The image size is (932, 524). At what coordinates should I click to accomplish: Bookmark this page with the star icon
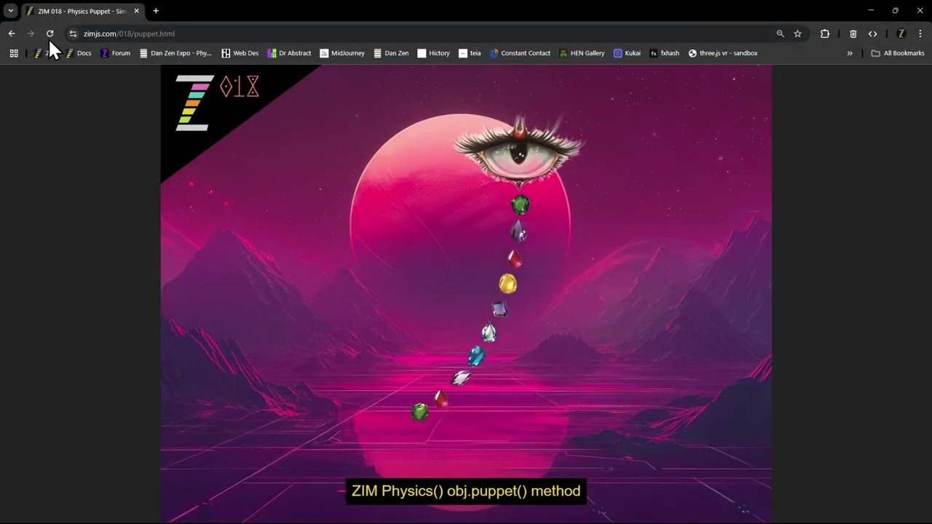(798, 33)
